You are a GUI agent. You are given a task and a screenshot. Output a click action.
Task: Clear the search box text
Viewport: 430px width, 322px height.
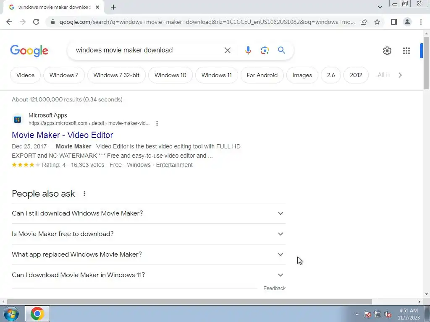pos(227,50)
